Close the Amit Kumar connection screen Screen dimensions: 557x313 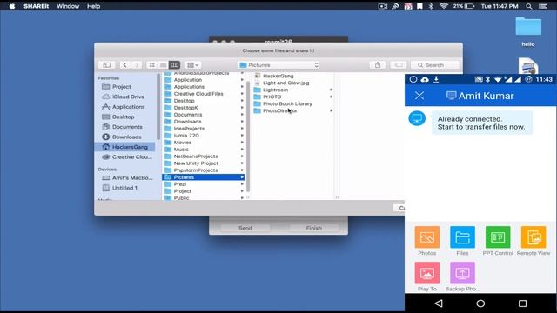pos(419,96)
